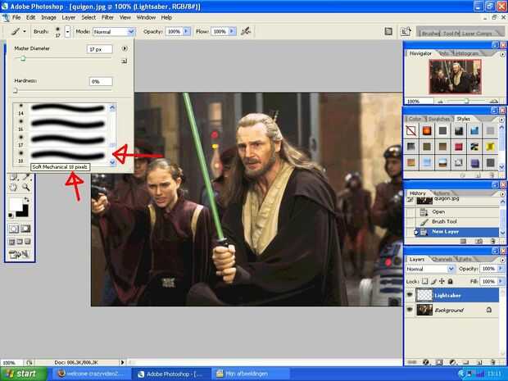508x381 pixels.
Task: Toggle lock image pixels
Action: pyautogui.click(x=433, y=281)
